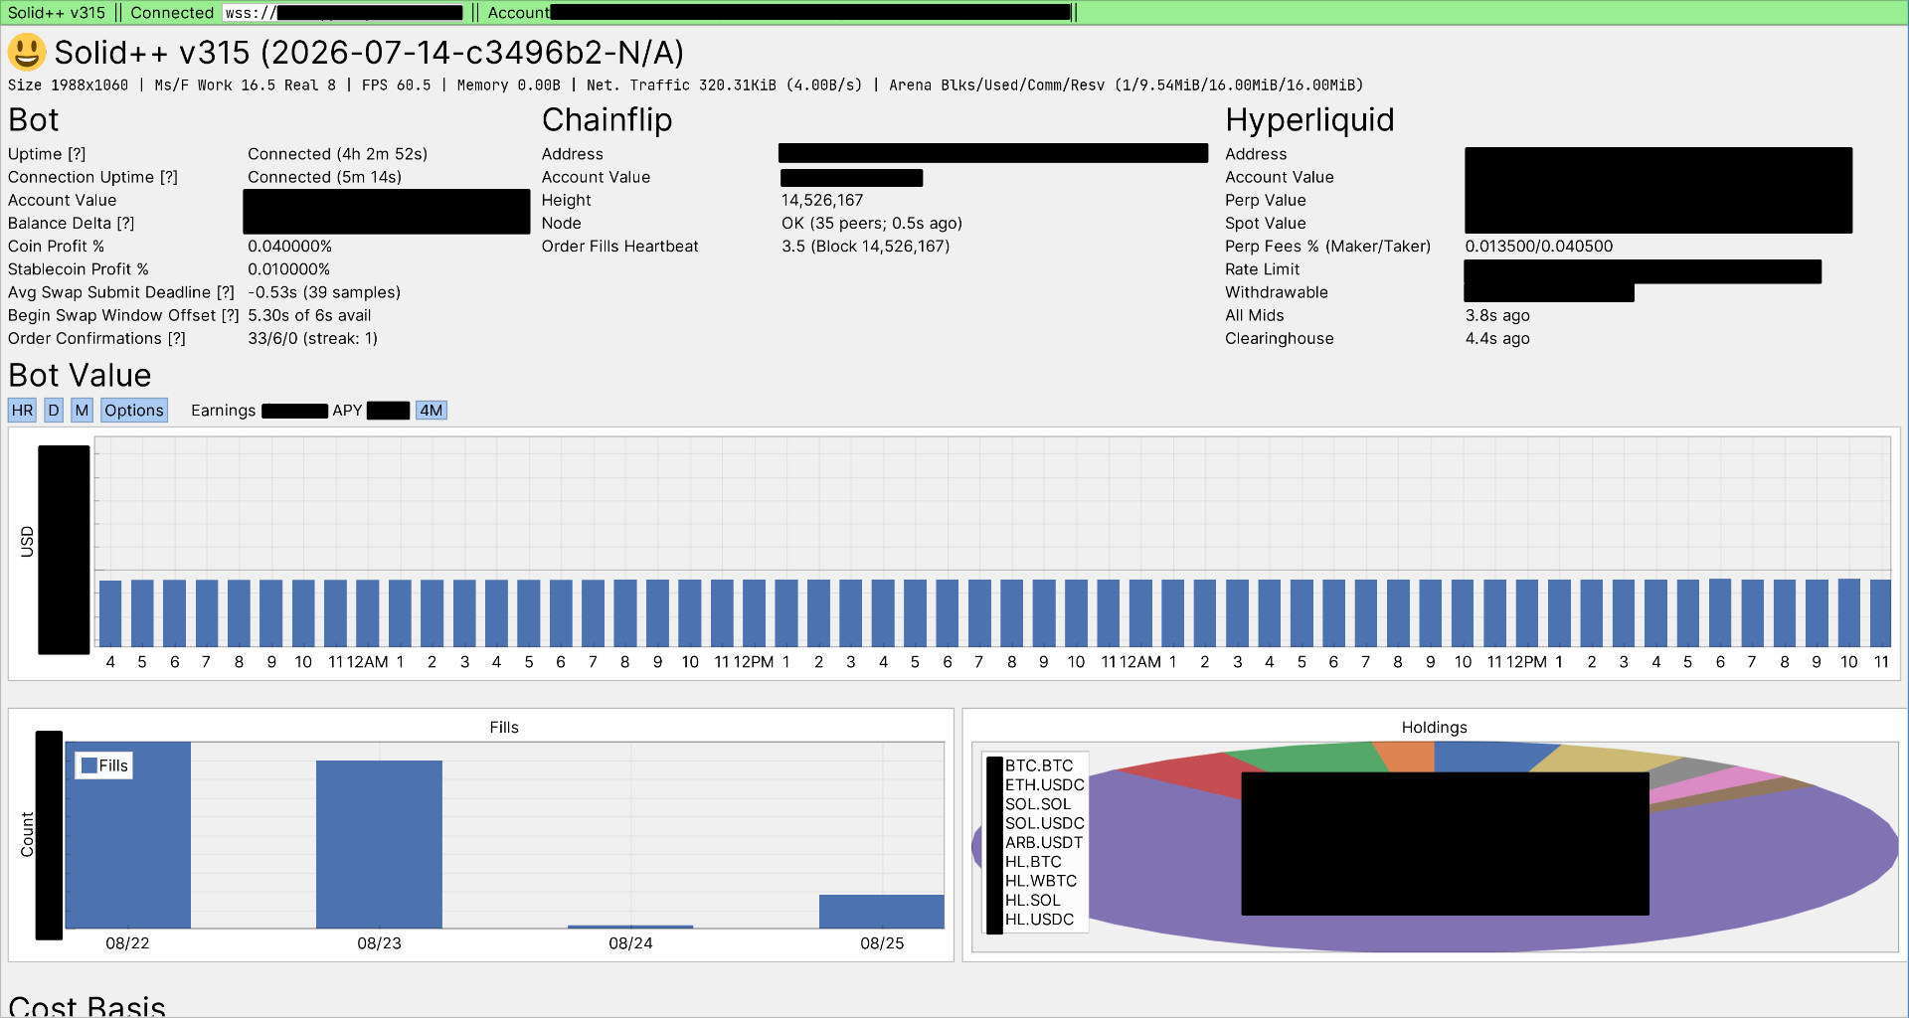The height and width of the screenshot is (1018, 1909).
Task: Switch Bot Value chart to D view
Action: tap(54, 411)
